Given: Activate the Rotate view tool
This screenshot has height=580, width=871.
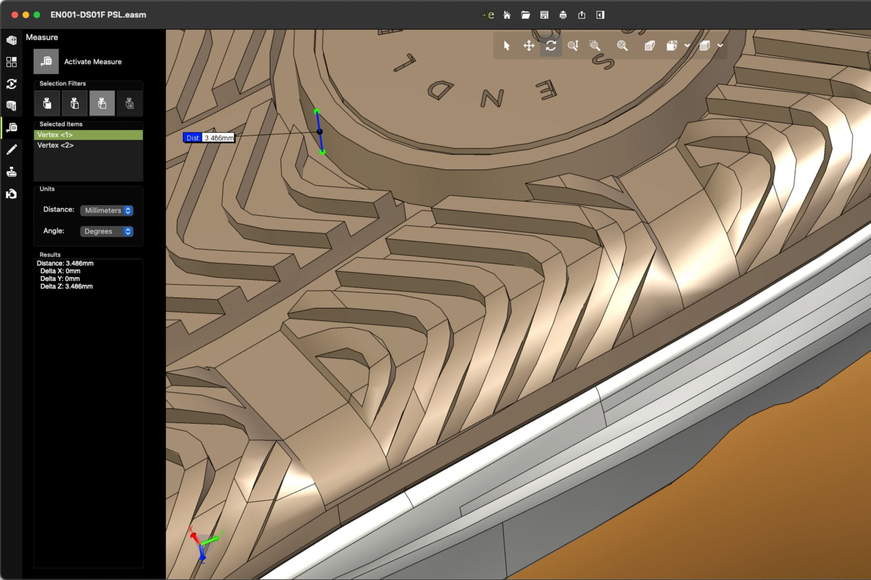Looking at the screenshot, I should (551, 46).
